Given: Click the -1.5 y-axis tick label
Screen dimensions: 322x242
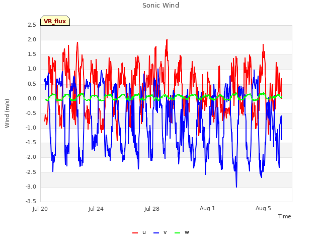Looking at the screenshot, I should [31, 142].
